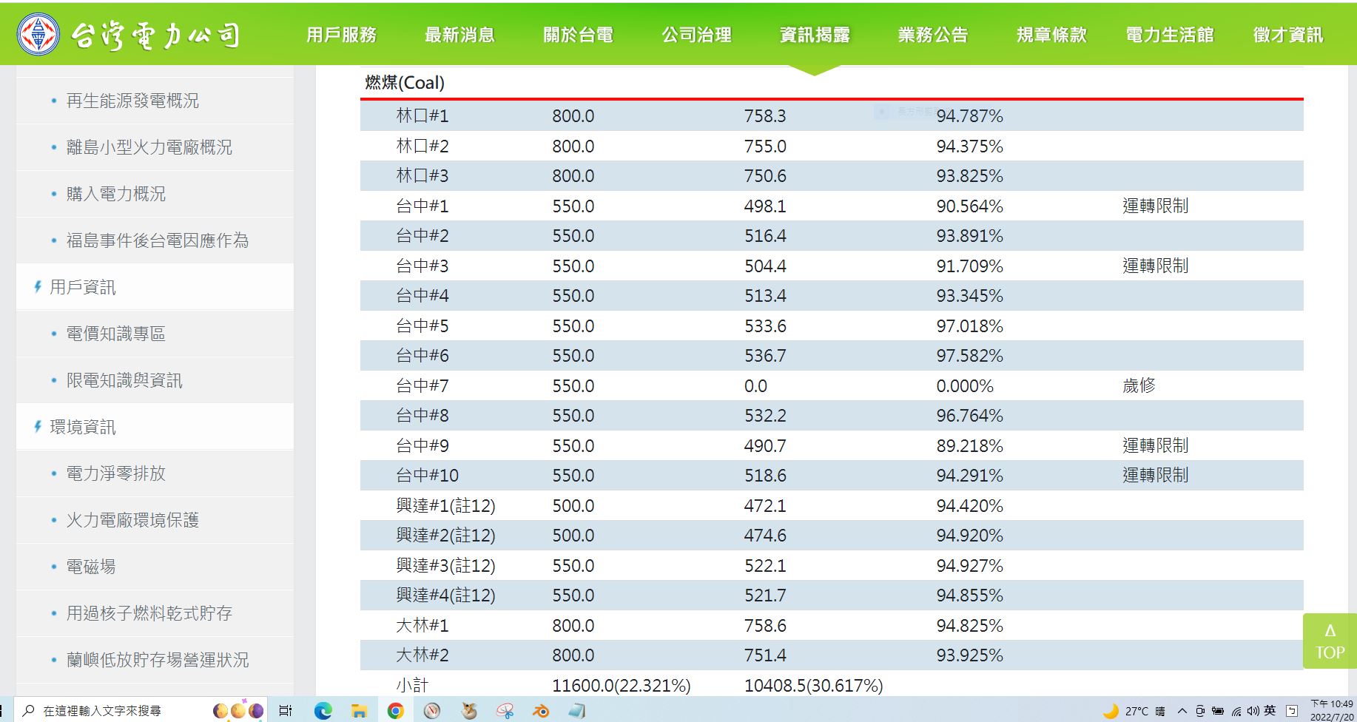Select the 大林#2 unit name
1357x722 pixels.
pos(422,655)
